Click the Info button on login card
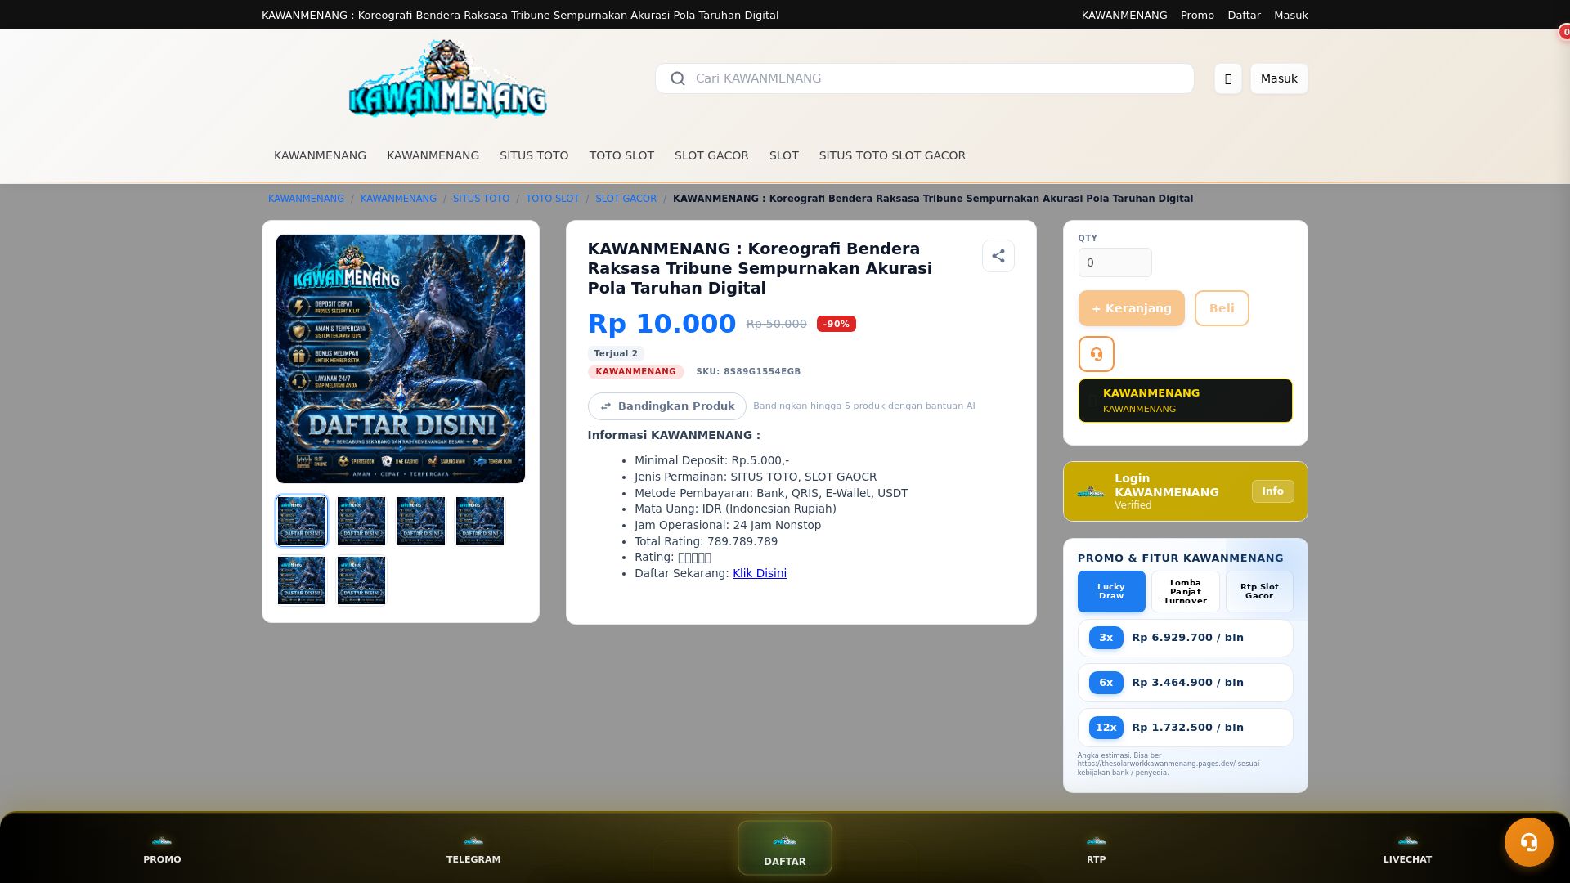Screen dimensions: 1570x883 click(x=1272, y=491)
